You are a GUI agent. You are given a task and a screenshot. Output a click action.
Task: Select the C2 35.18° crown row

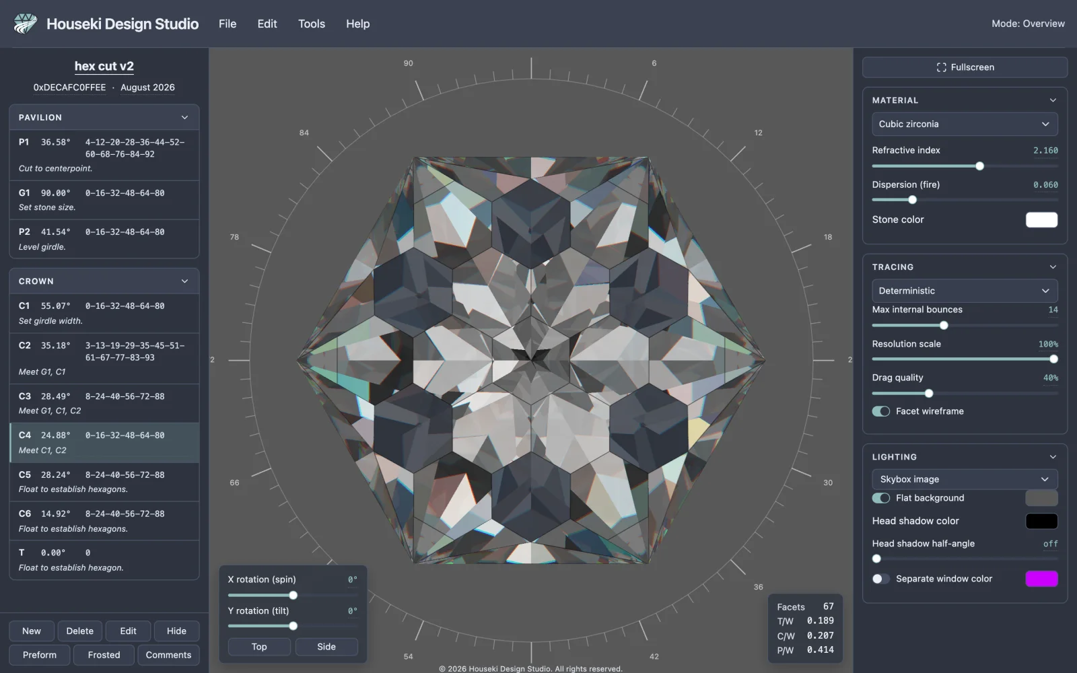(x=104, y=358)
